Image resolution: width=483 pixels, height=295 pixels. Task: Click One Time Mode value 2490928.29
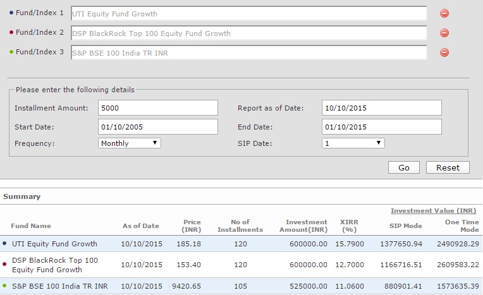tap(458, 244)
